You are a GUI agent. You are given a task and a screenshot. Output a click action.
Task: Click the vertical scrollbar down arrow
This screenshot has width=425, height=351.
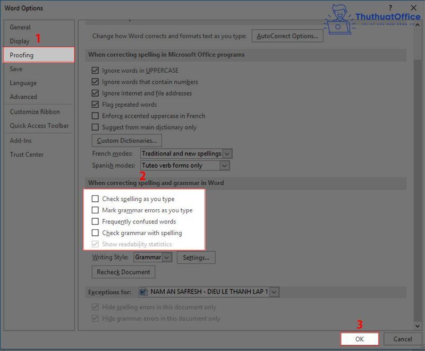[x=417, y=326]
